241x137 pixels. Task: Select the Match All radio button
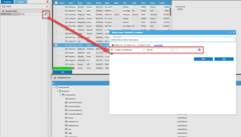point(113,45)
